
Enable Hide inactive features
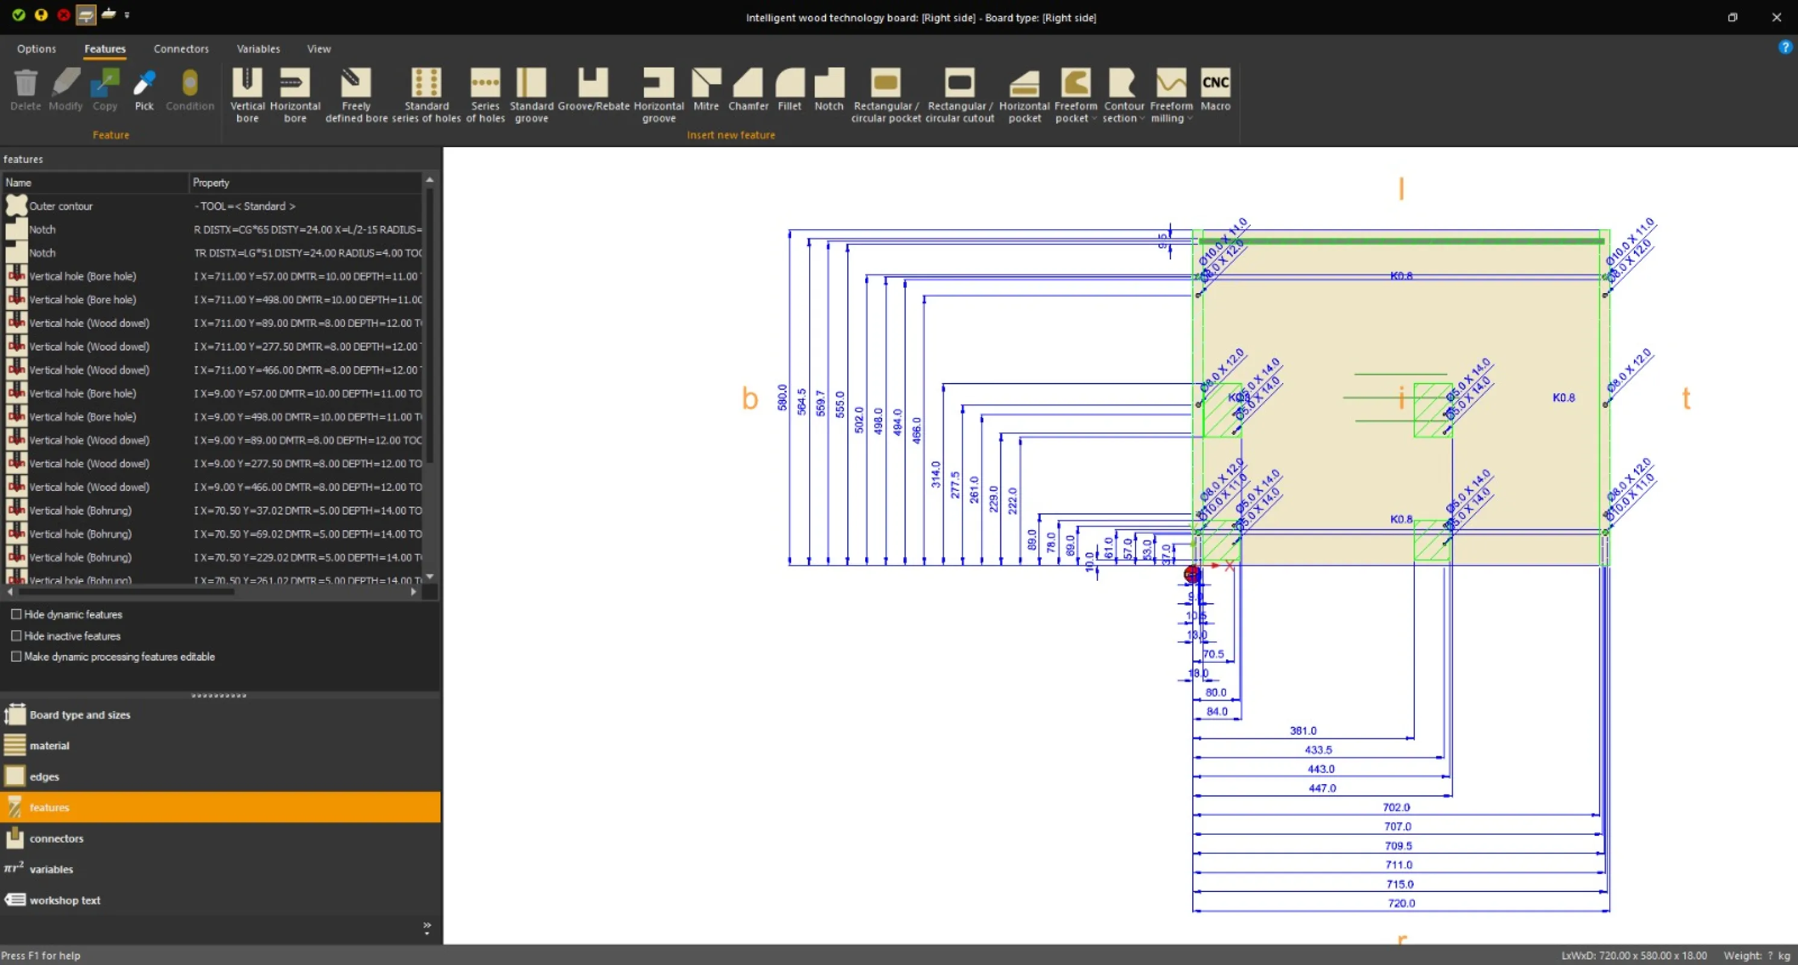(16, 636)
